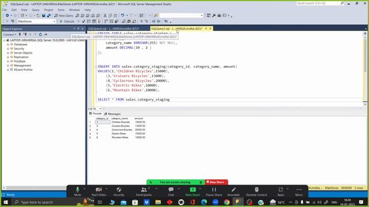Click New Share in Zoom toolbar

193,191
